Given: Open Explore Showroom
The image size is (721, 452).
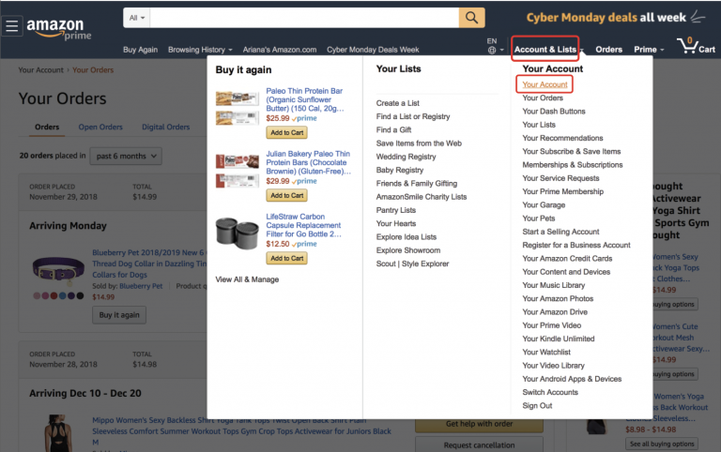Looking at the screenshot, I should point(408,250).
